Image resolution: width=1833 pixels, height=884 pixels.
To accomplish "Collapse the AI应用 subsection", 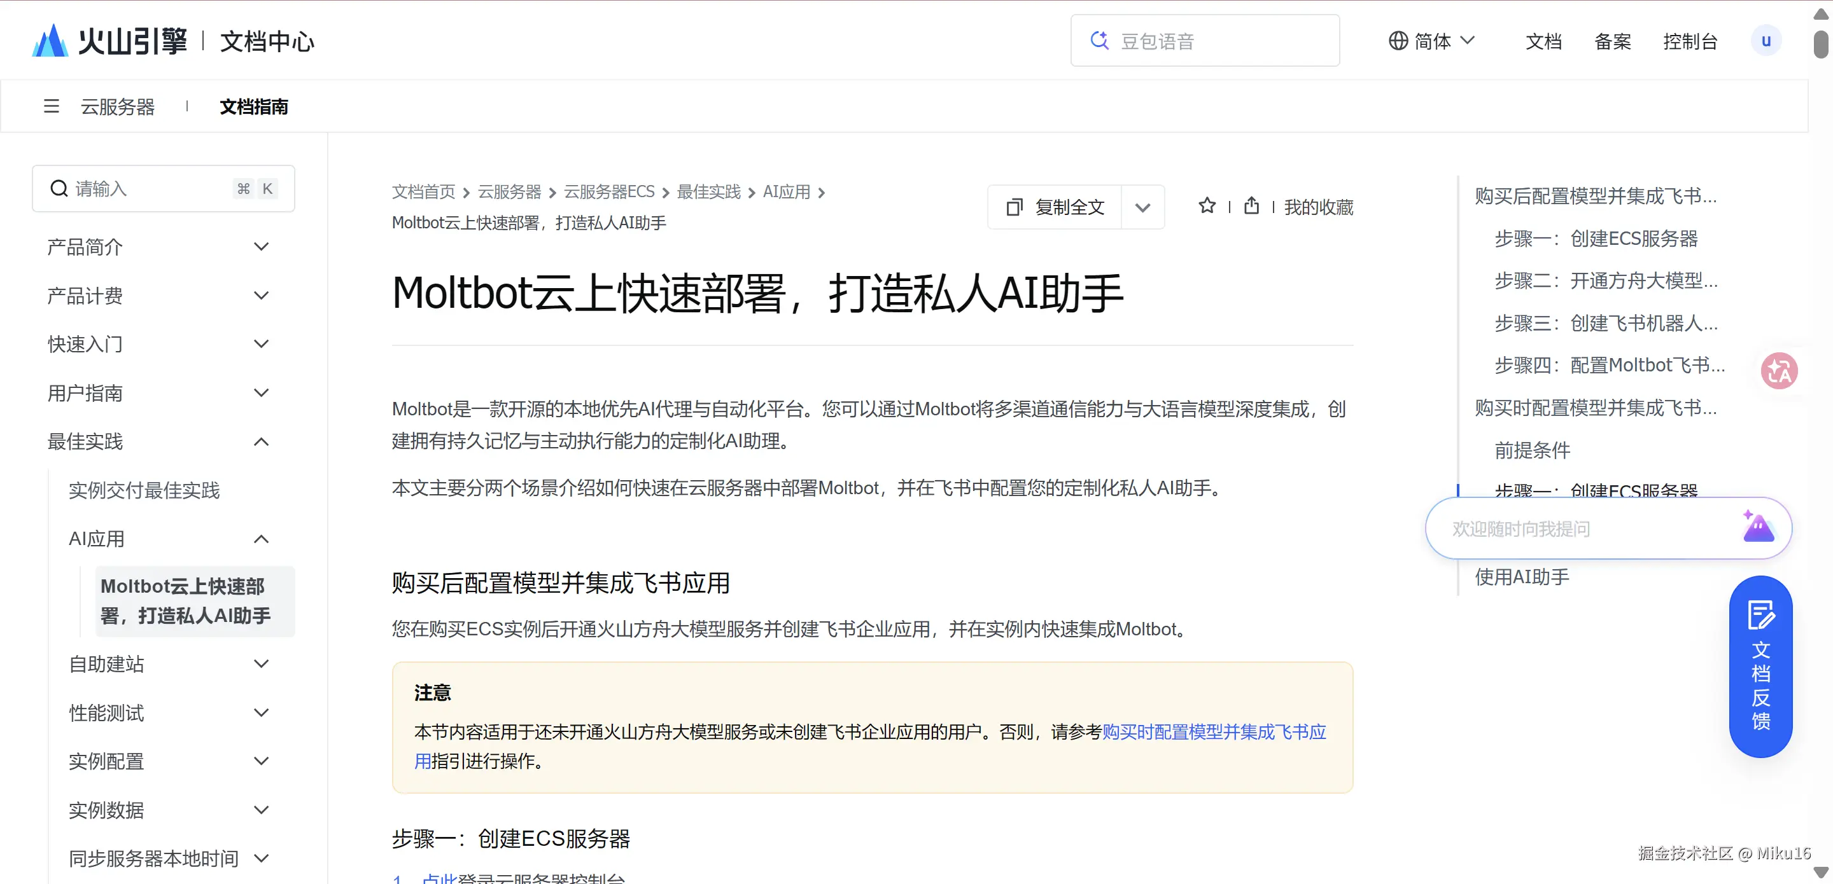I will pos(261,539).
